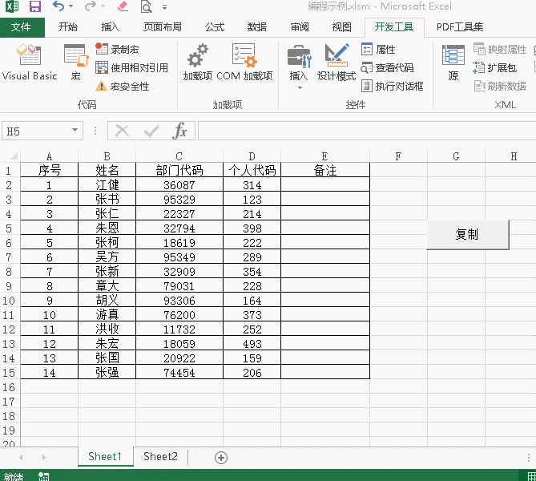Toggle 使用相对引用 option
536x481 pixels.
131,67
